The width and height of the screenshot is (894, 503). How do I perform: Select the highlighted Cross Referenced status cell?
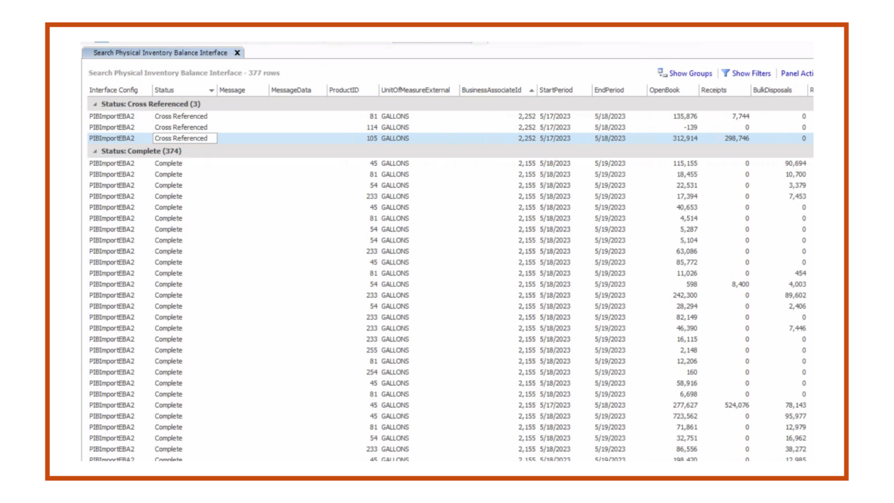pos(185,139)
